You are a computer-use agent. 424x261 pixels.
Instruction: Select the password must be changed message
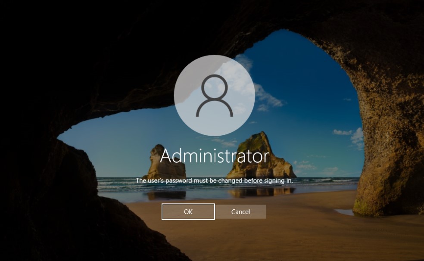tap(214, 180)
